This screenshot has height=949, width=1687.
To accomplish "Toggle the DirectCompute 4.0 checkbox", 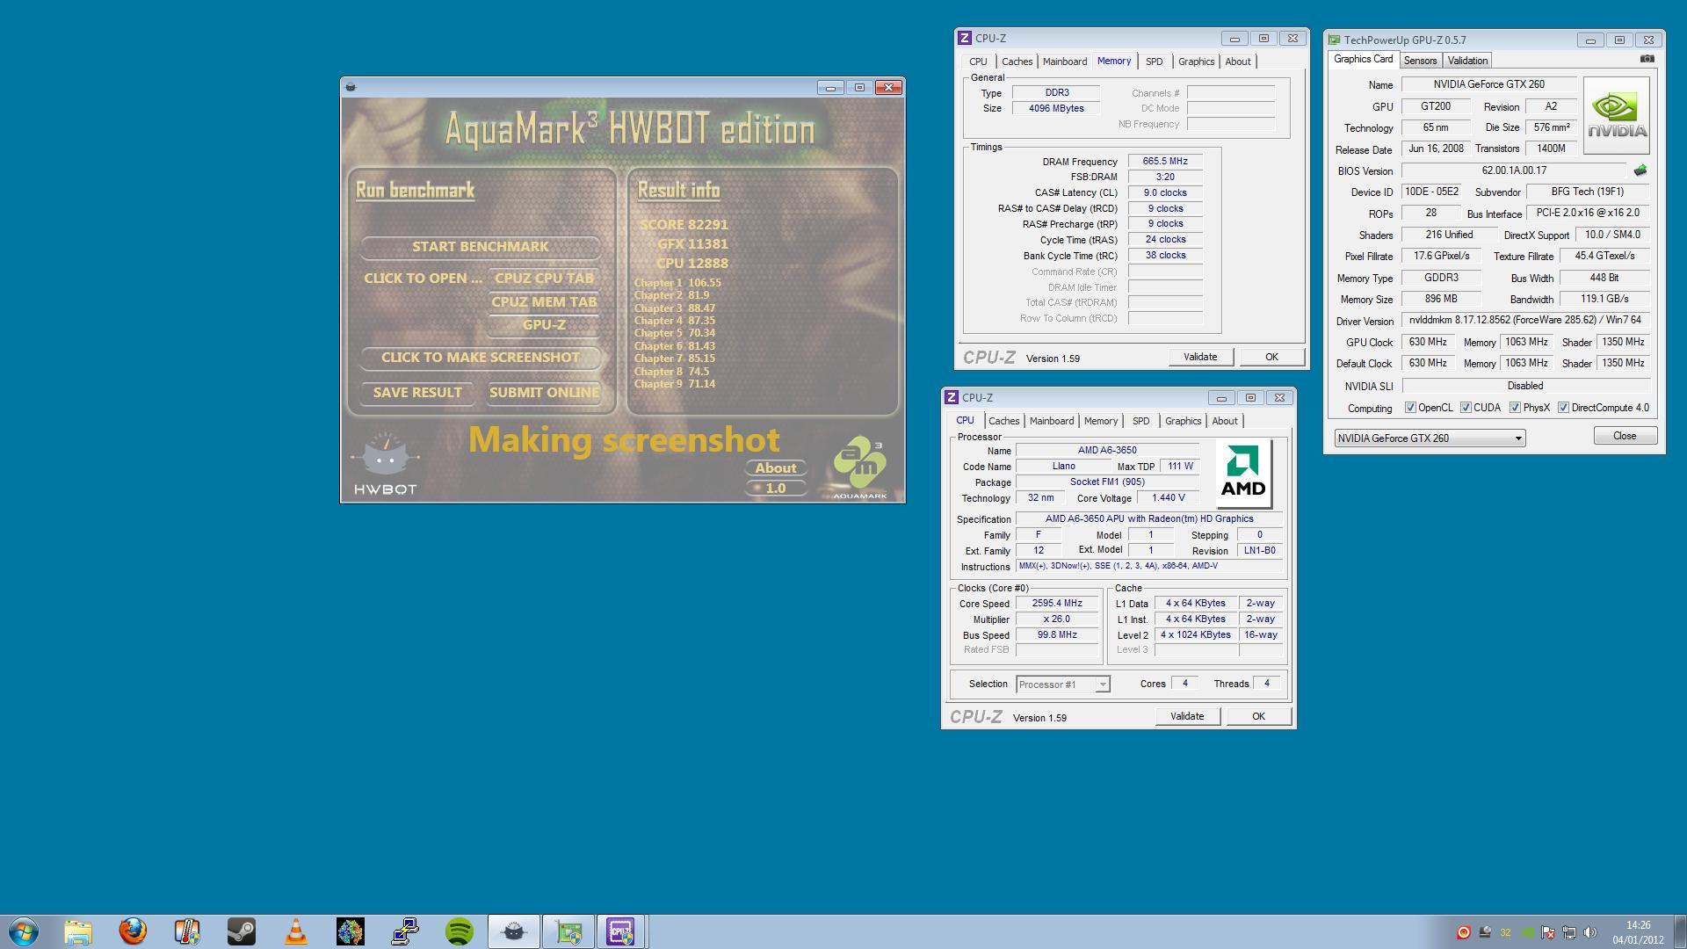I will coord(1563,408).
